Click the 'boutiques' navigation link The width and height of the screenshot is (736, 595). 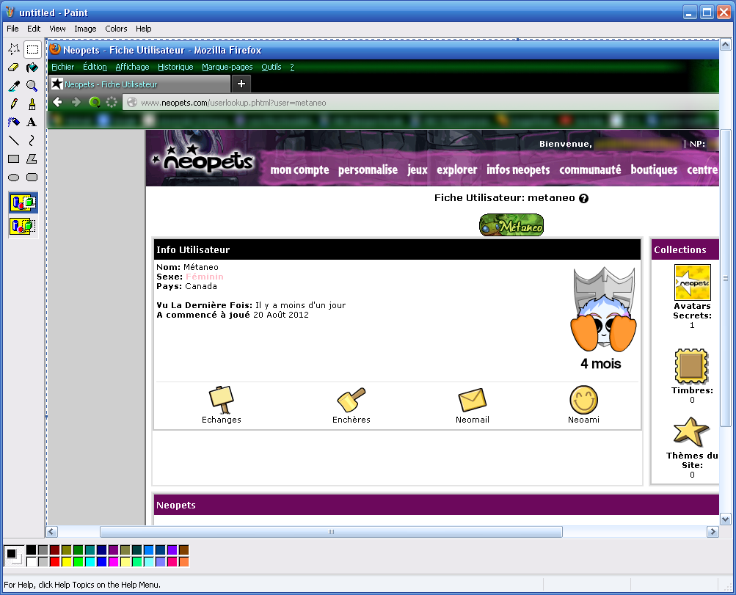[x=654, y=170]
